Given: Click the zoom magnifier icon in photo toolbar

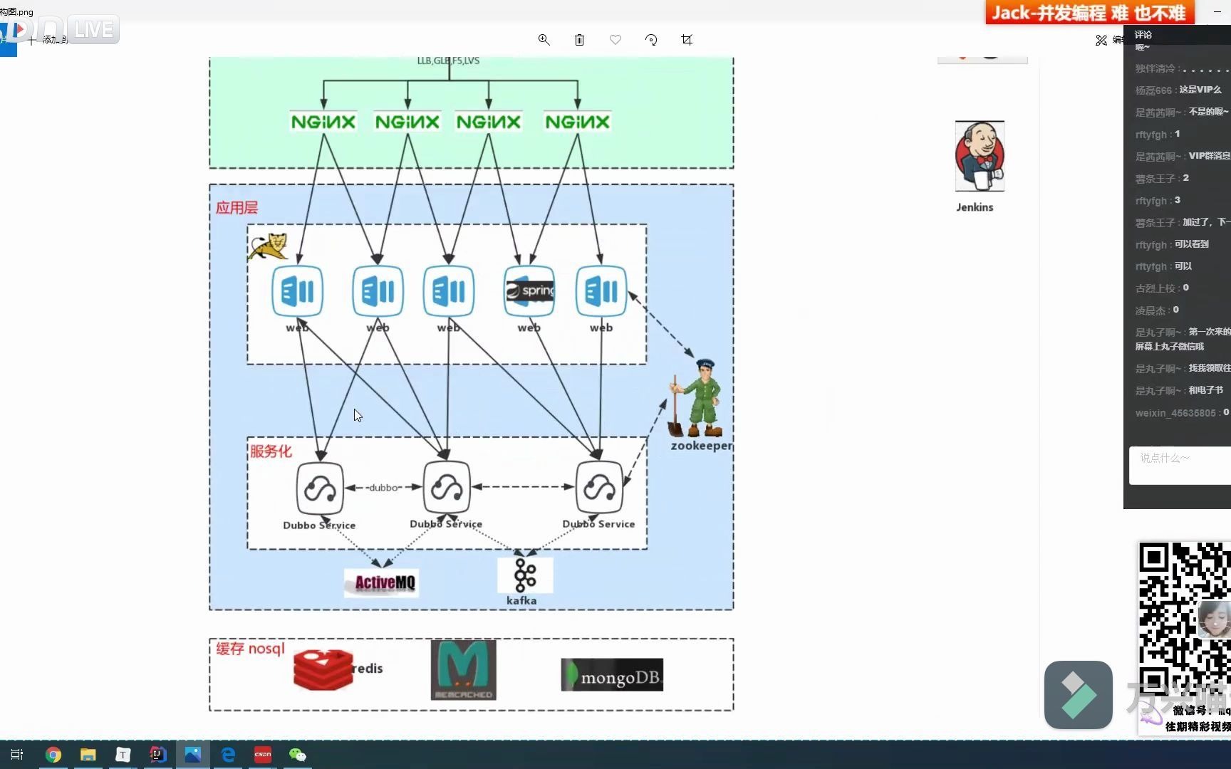Looking at the screenshot, I should pos(544,40).
